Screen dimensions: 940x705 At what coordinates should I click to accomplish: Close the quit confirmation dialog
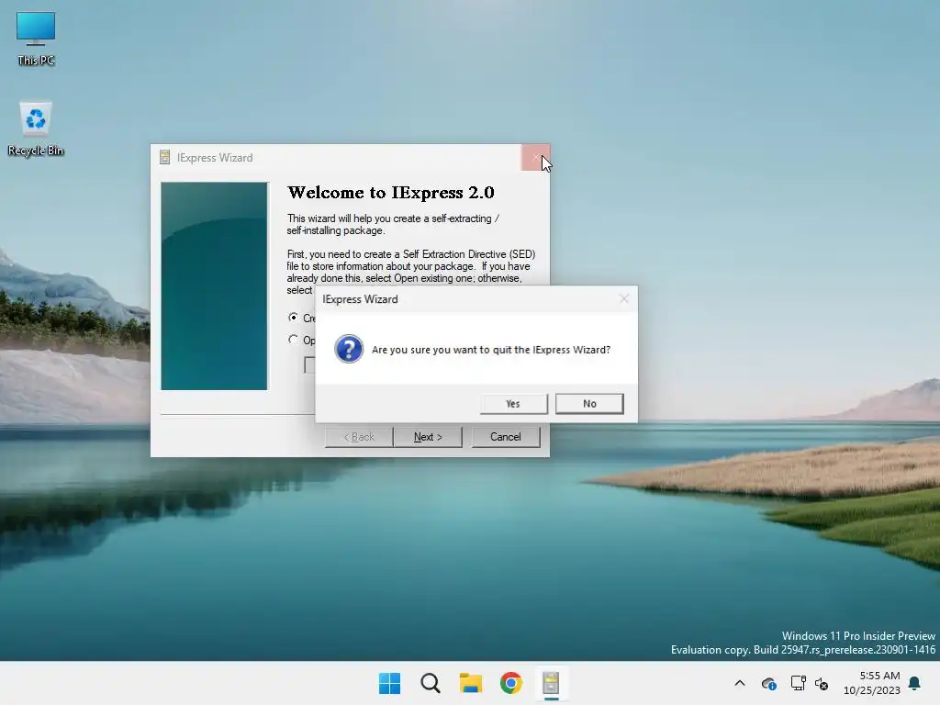(x=623, y=298)
